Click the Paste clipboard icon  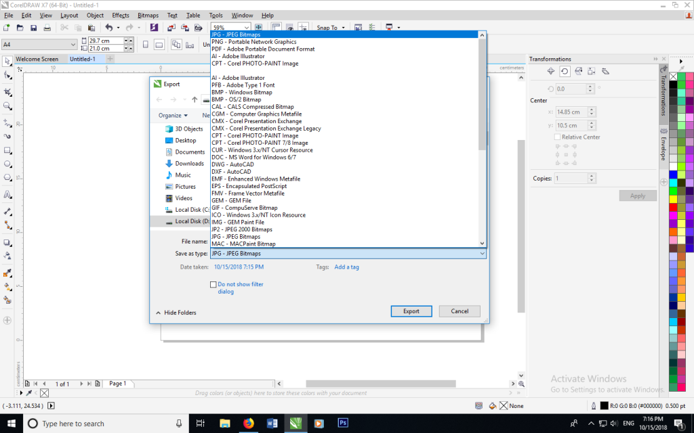91,27
